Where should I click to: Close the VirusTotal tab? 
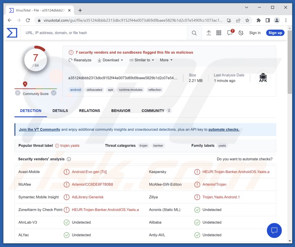tap(69, 10)
